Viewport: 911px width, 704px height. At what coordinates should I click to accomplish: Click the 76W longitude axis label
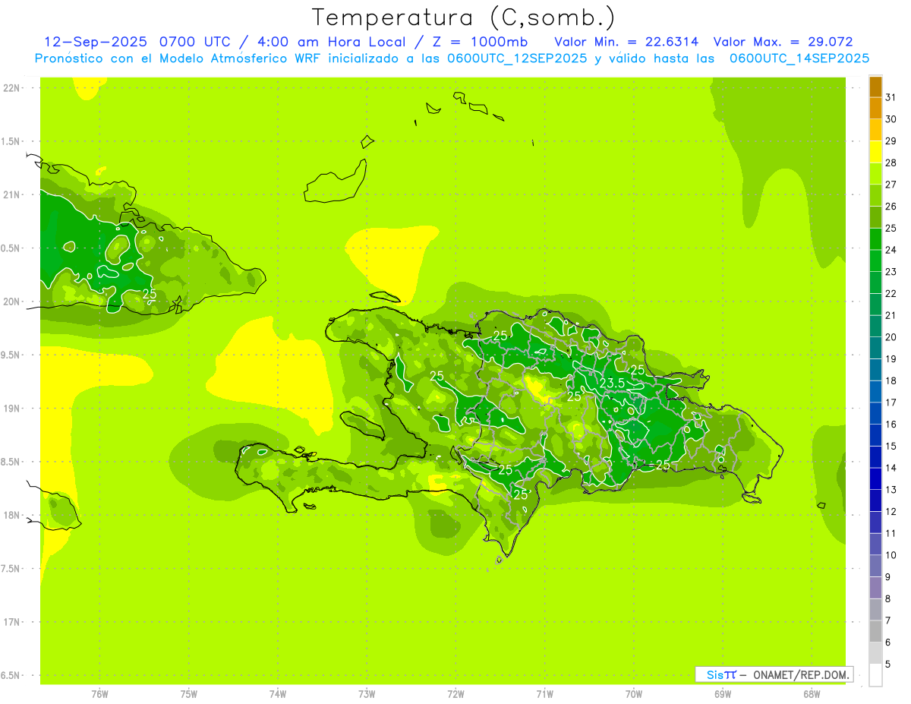99,693
